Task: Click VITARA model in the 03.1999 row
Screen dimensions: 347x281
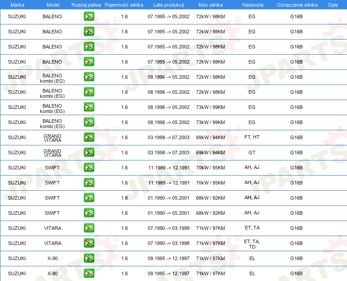Action: coord(52,228)
